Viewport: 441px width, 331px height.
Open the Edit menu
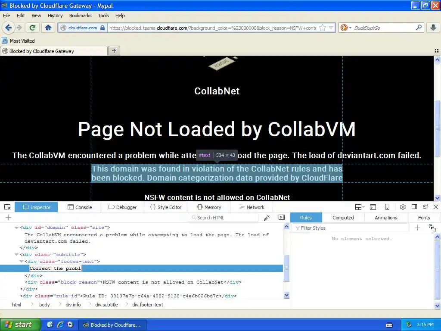(21, 16)
